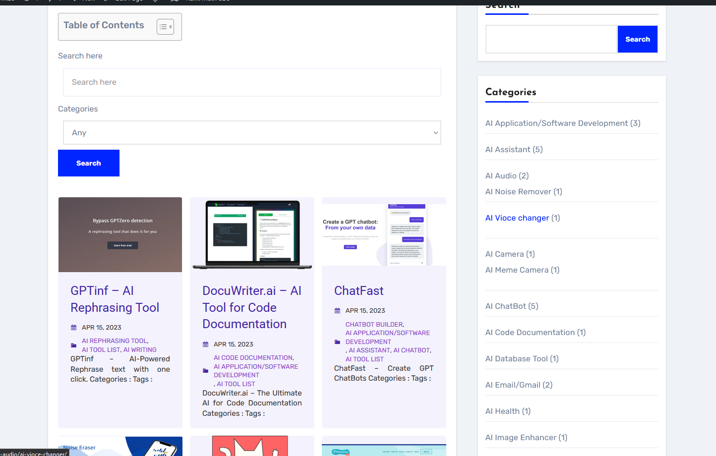Select 'AI CHATBOT' tag in ChatFast card
The width and height of the screenshot is (716, 456).
click(412, 350)
